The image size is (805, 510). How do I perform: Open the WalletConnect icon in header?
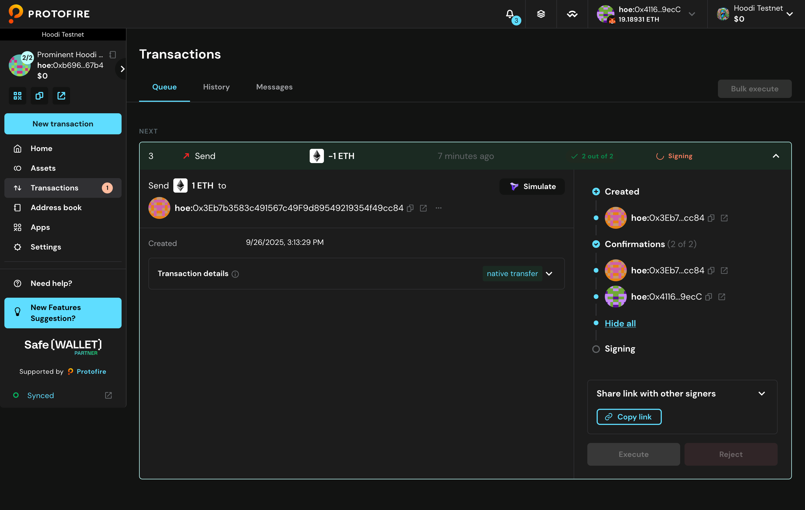[572, 14]
